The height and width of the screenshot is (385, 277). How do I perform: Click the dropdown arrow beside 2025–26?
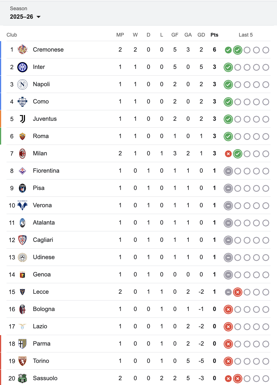39,17
